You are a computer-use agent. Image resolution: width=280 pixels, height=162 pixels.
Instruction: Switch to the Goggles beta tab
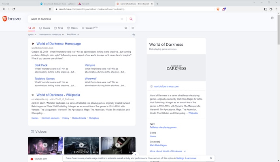[x=90, y=28]
